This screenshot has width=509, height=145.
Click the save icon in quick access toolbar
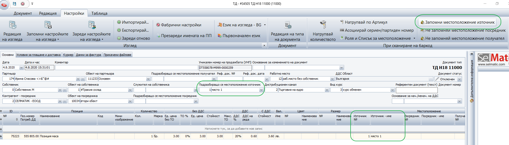(x=15, y=4)
